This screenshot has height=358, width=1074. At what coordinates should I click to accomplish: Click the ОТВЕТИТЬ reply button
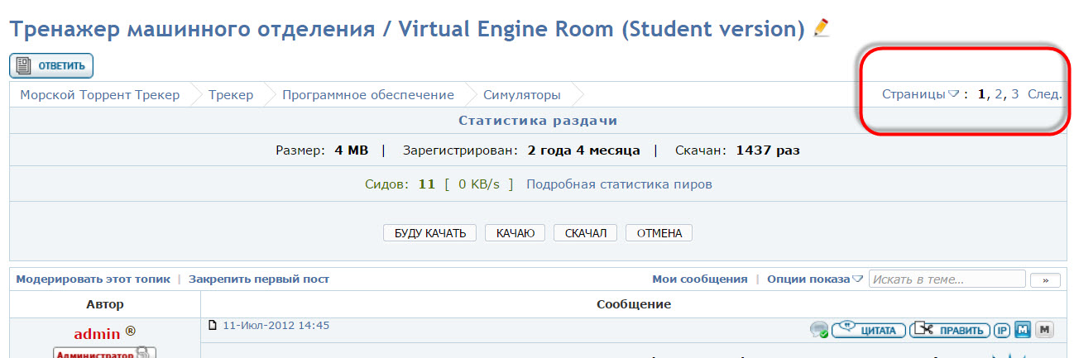pos(51,65)
